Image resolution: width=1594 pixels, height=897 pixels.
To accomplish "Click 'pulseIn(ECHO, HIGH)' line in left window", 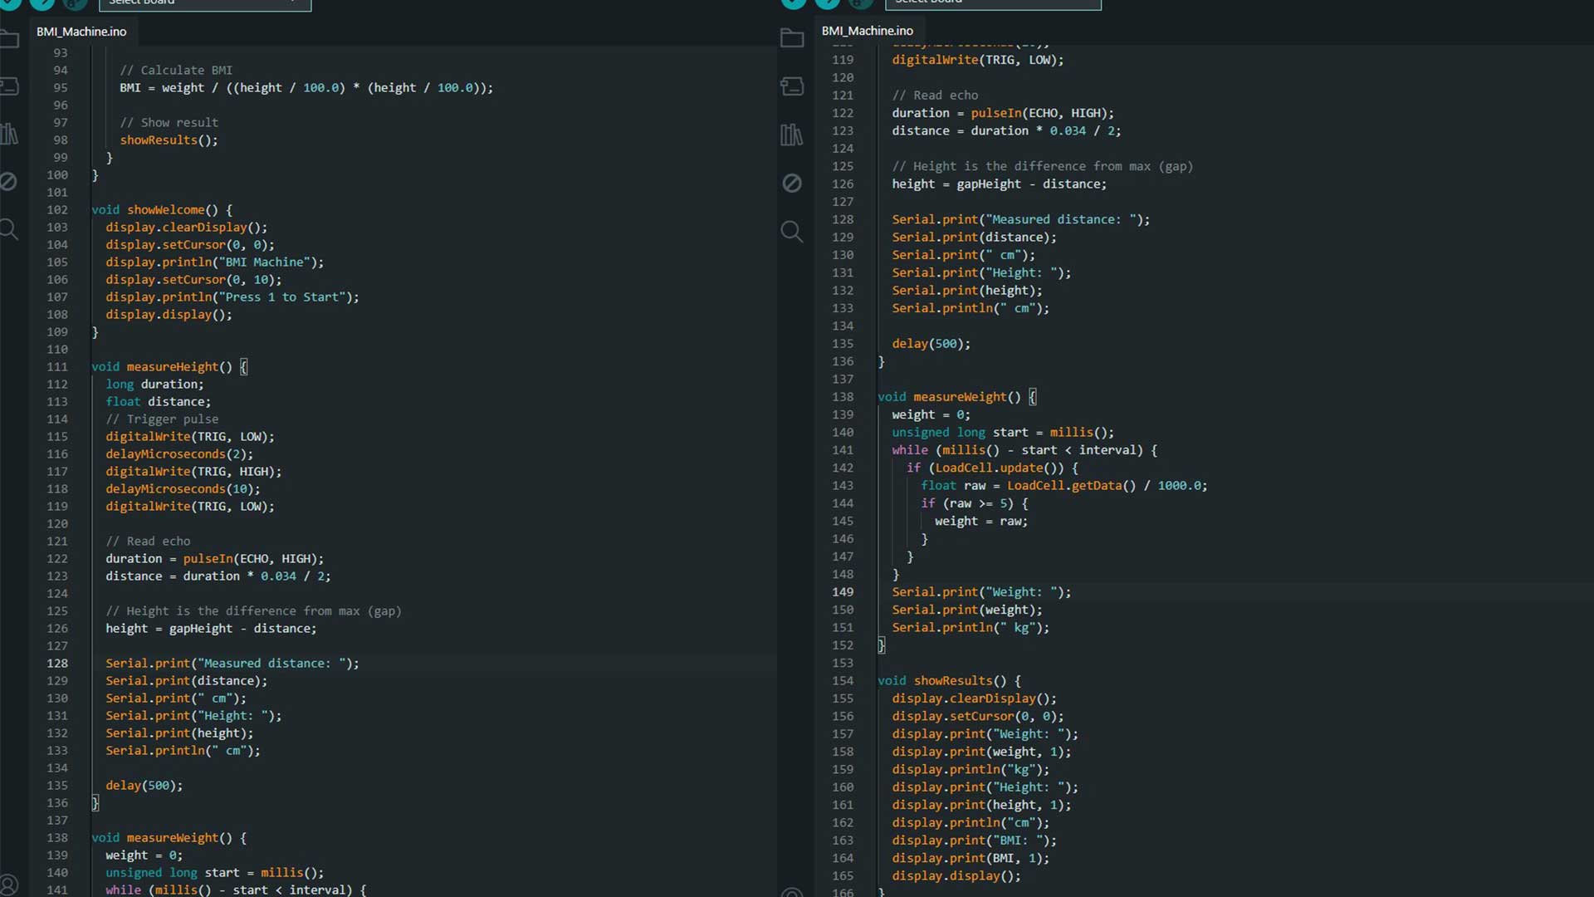I will pyautogui.click(x=215, y=558).
